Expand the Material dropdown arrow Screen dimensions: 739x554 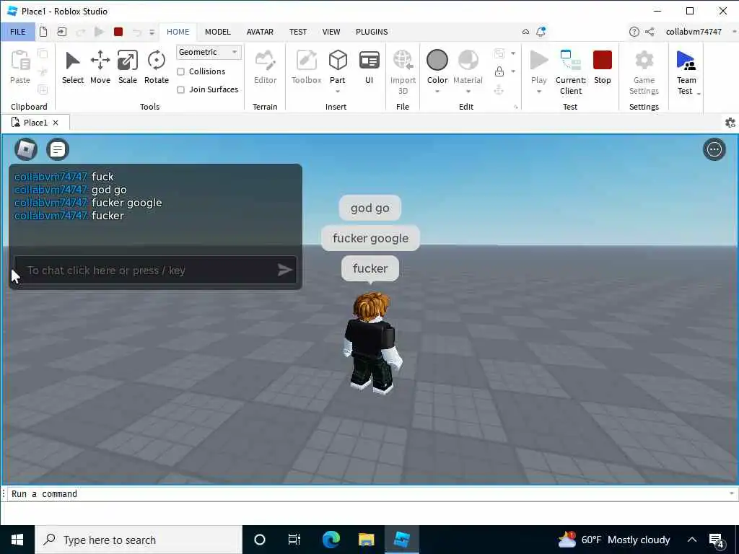pos(468,92)
